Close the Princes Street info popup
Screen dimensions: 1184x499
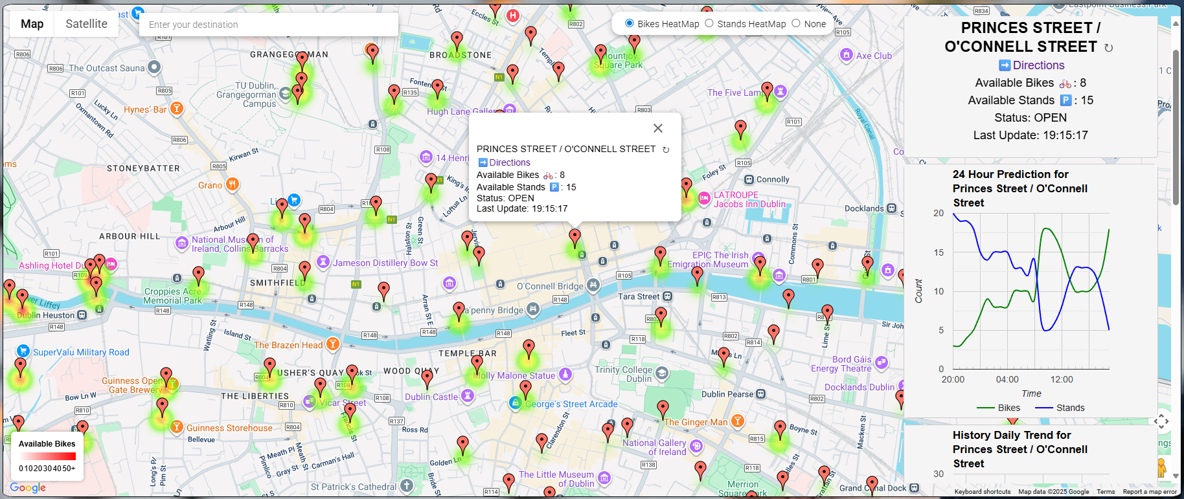coord(657,128)
